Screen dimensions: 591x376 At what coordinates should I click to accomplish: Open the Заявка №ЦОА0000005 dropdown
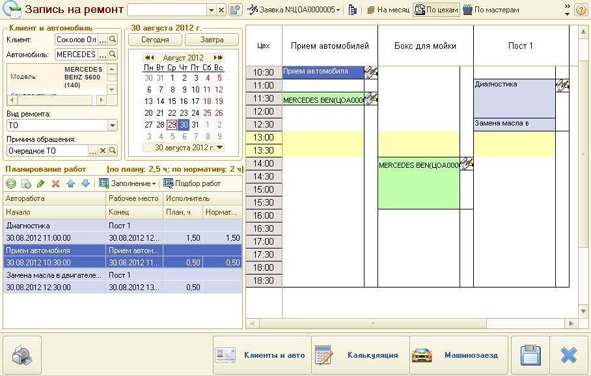click(x=294, y=10)
